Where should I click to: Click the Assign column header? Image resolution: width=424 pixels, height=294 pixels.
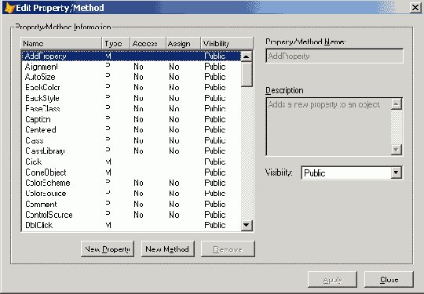pyautogui.click(x=183, y=43)
